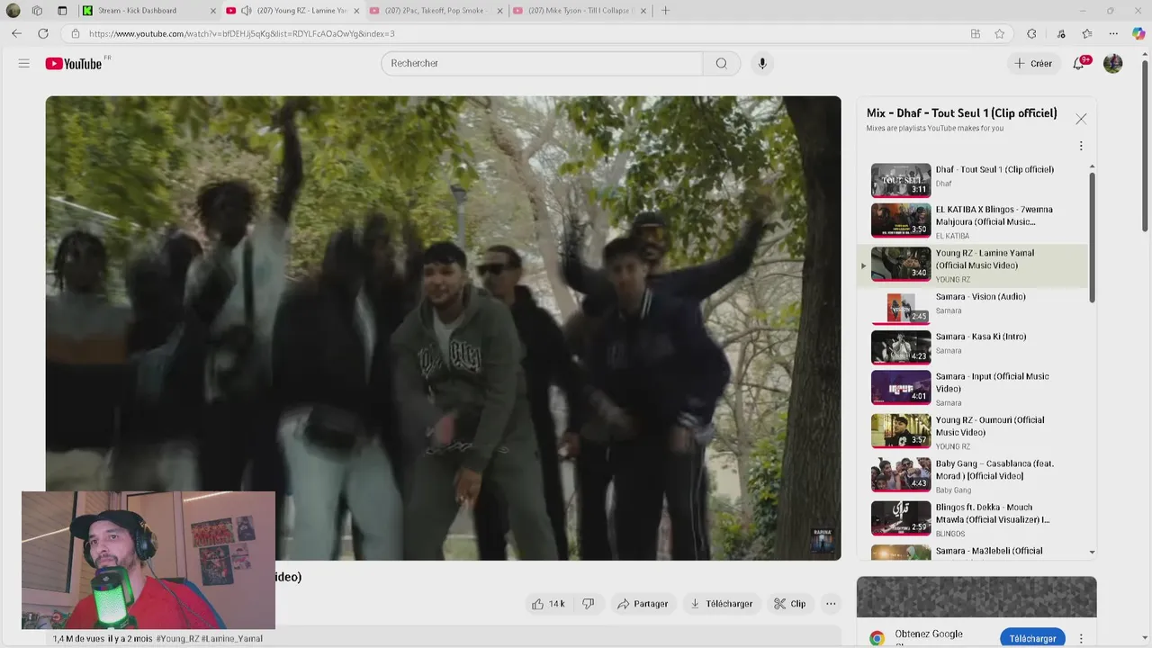Start voice search with the microphone

[762, 64]
